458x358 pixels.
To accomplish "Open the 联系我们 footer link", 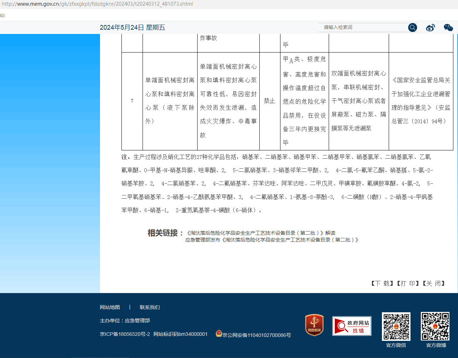I will point(150,307).
